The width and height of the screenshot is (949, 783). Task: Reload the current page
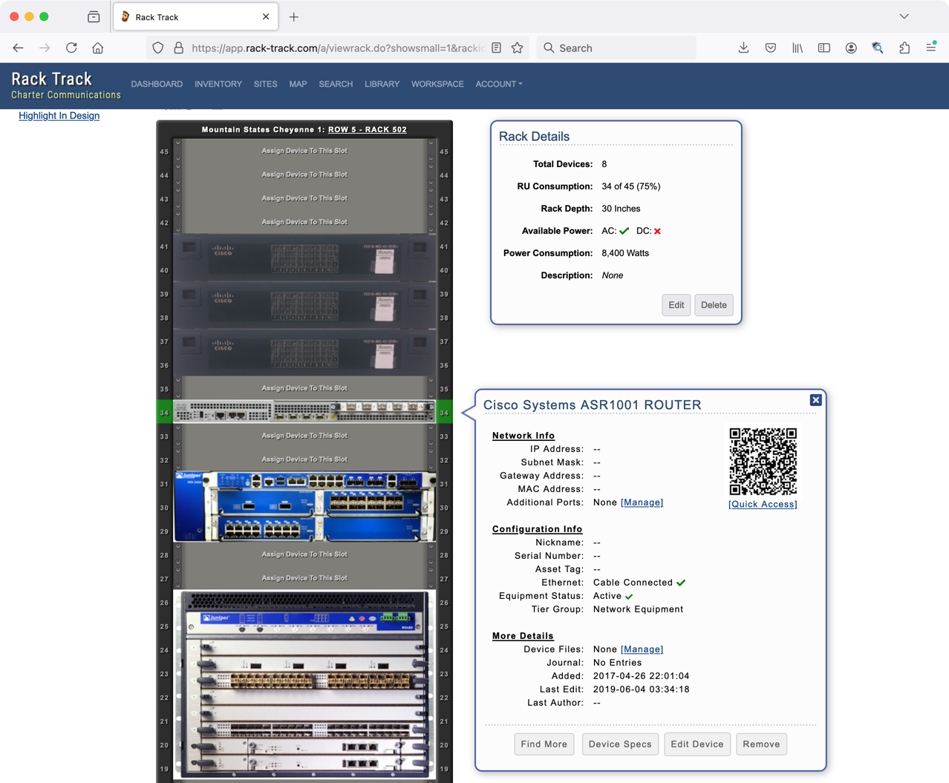[x=71, y=47]
